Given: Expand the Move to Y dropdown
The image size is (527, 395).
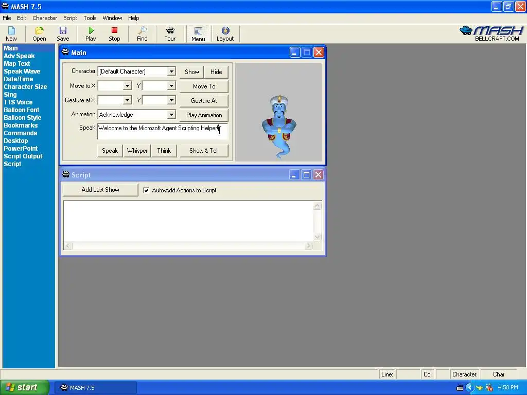Looking at the screenshot, I should 171,86.
